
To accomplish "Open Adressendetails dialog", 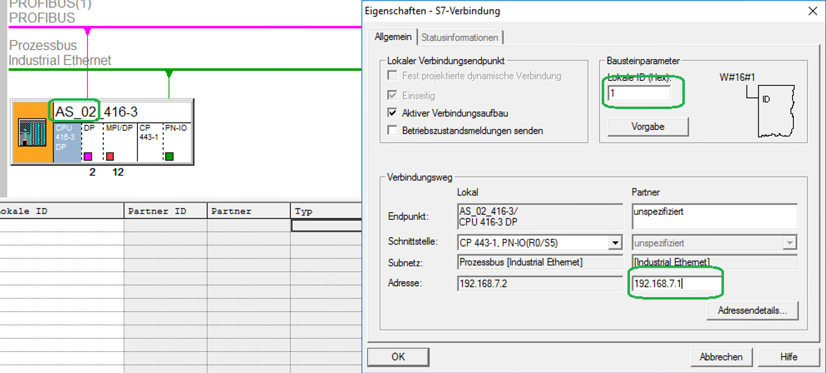I will [x=752, y=310].
